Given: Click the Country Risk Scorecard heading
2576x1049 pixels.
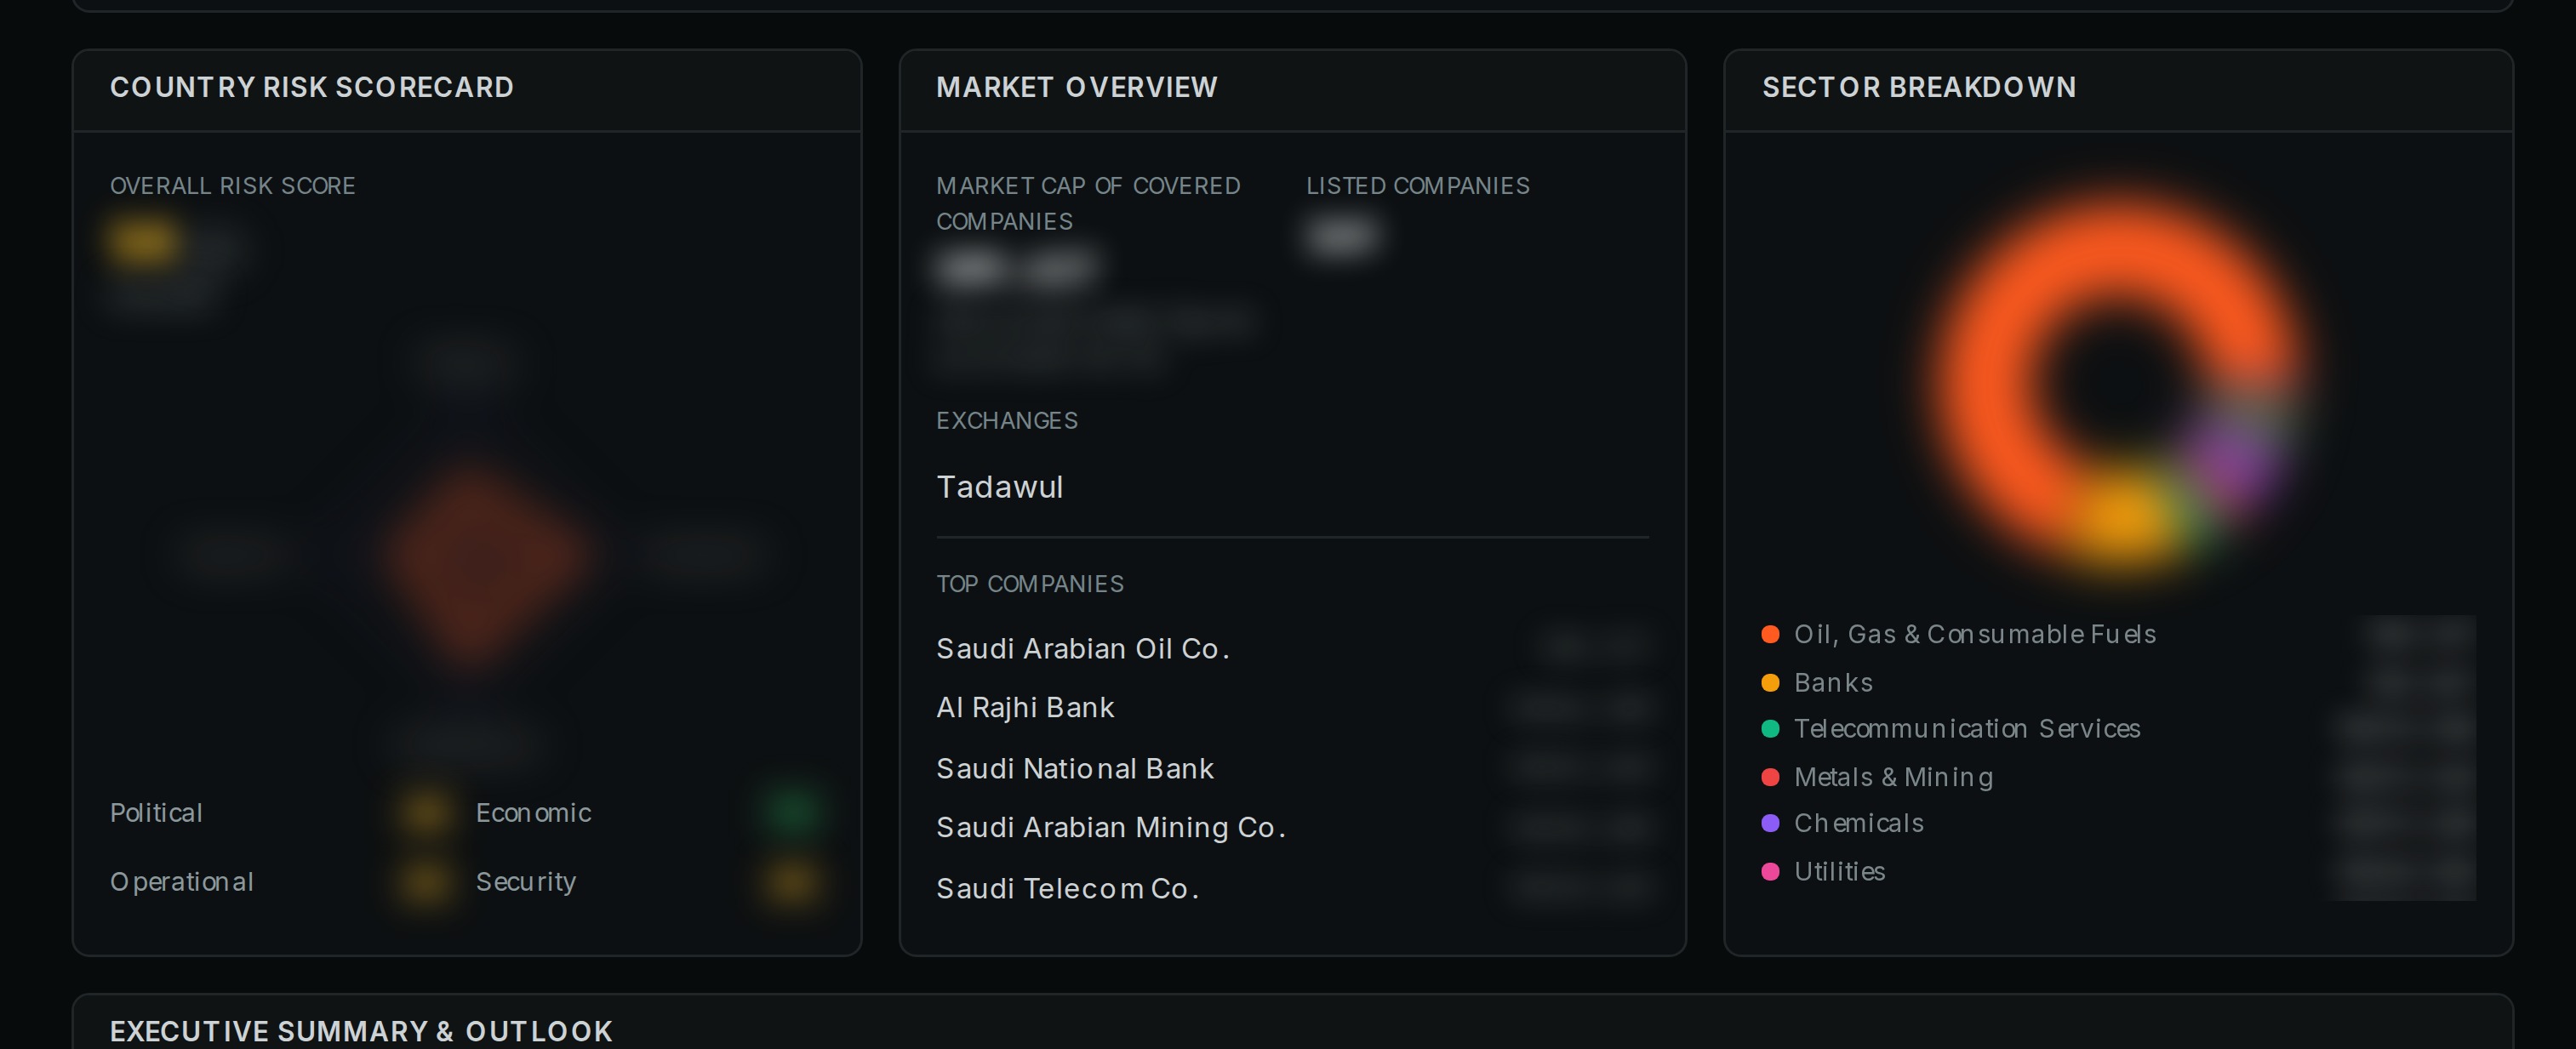Looking at the screenshot, I should pos(312,87).
